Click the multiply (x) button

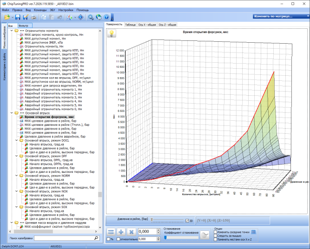[x=131, y=232]
